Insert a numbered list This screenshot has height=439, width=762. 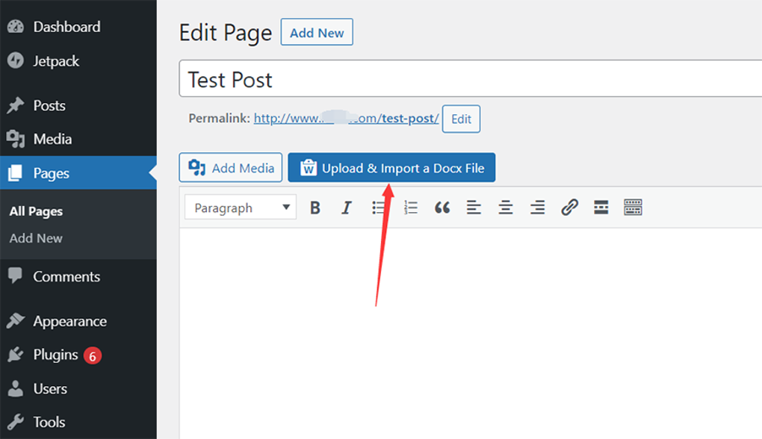coord(409,207)
